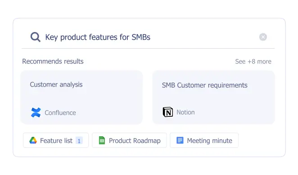298x175 pixels.
Task: Click the SMB Customer requirements title text
Action: click(205, 85)
